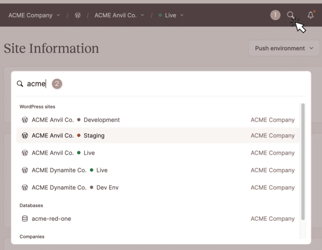The height and width of the screenshot is (250, 322).
Task: Click inside the search input containing acme
Action: point(37,84)
